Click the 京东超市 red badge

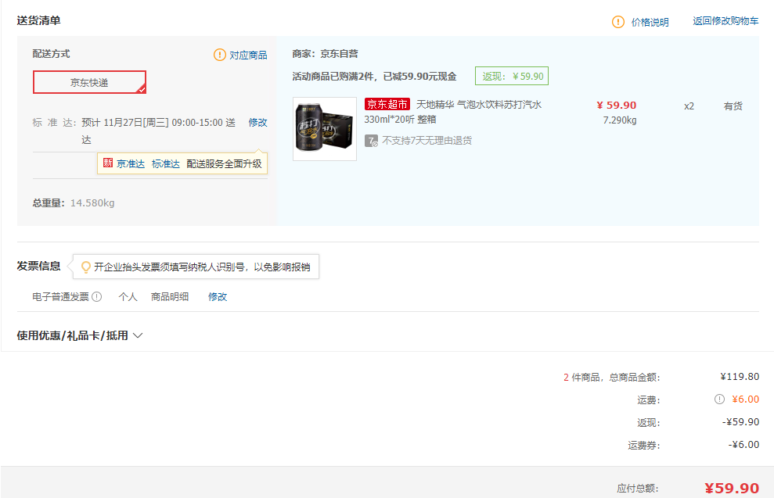tap(387, 105)
